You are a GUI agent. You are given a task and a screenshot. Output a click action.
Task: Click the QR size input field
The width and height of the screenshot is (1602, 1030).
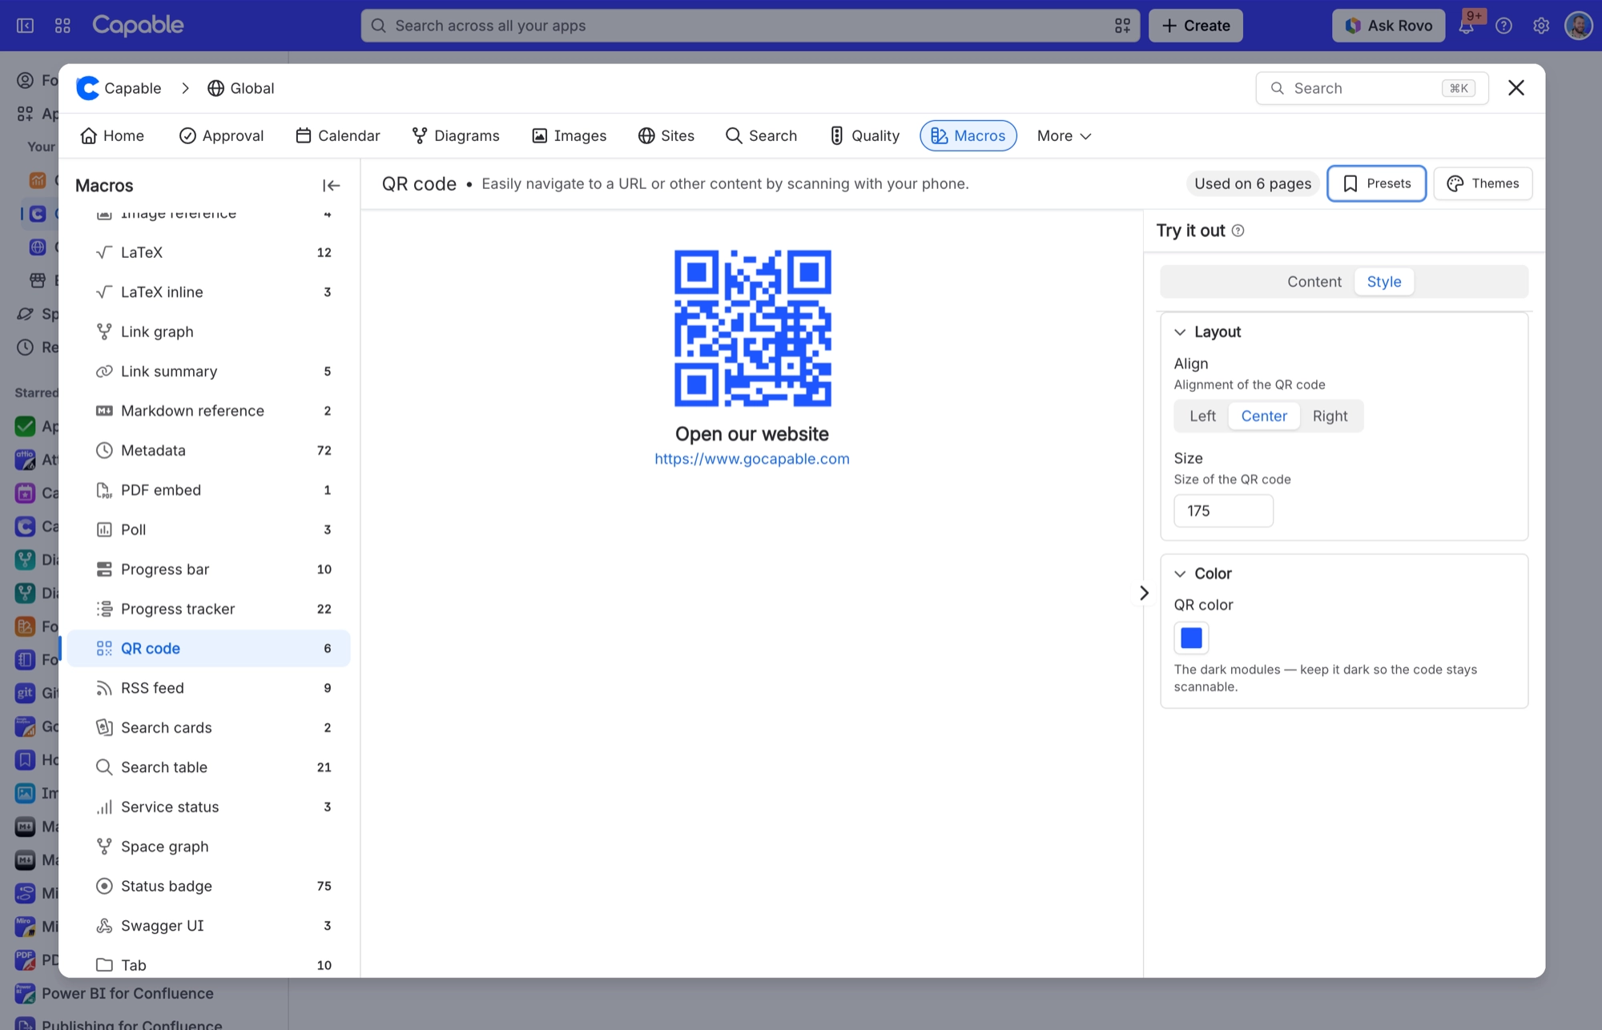tap(1223, 511)
